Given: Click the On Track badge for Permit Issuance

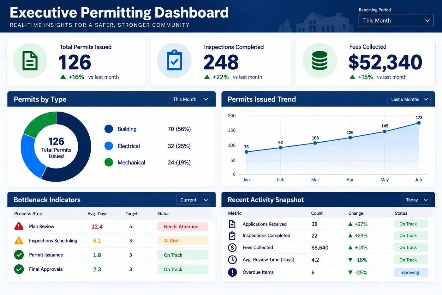Looking at the screenshot, I should click(x=183, y=255).
